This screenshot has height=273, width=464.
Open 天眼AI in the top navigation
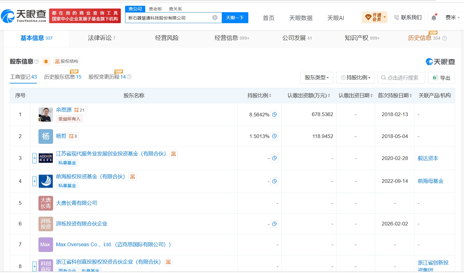pos(336,18)
